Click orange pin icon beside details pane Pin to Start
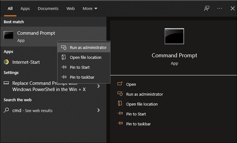Image resolution: width=237 pixels, height=143 pixels. point(120,113)
